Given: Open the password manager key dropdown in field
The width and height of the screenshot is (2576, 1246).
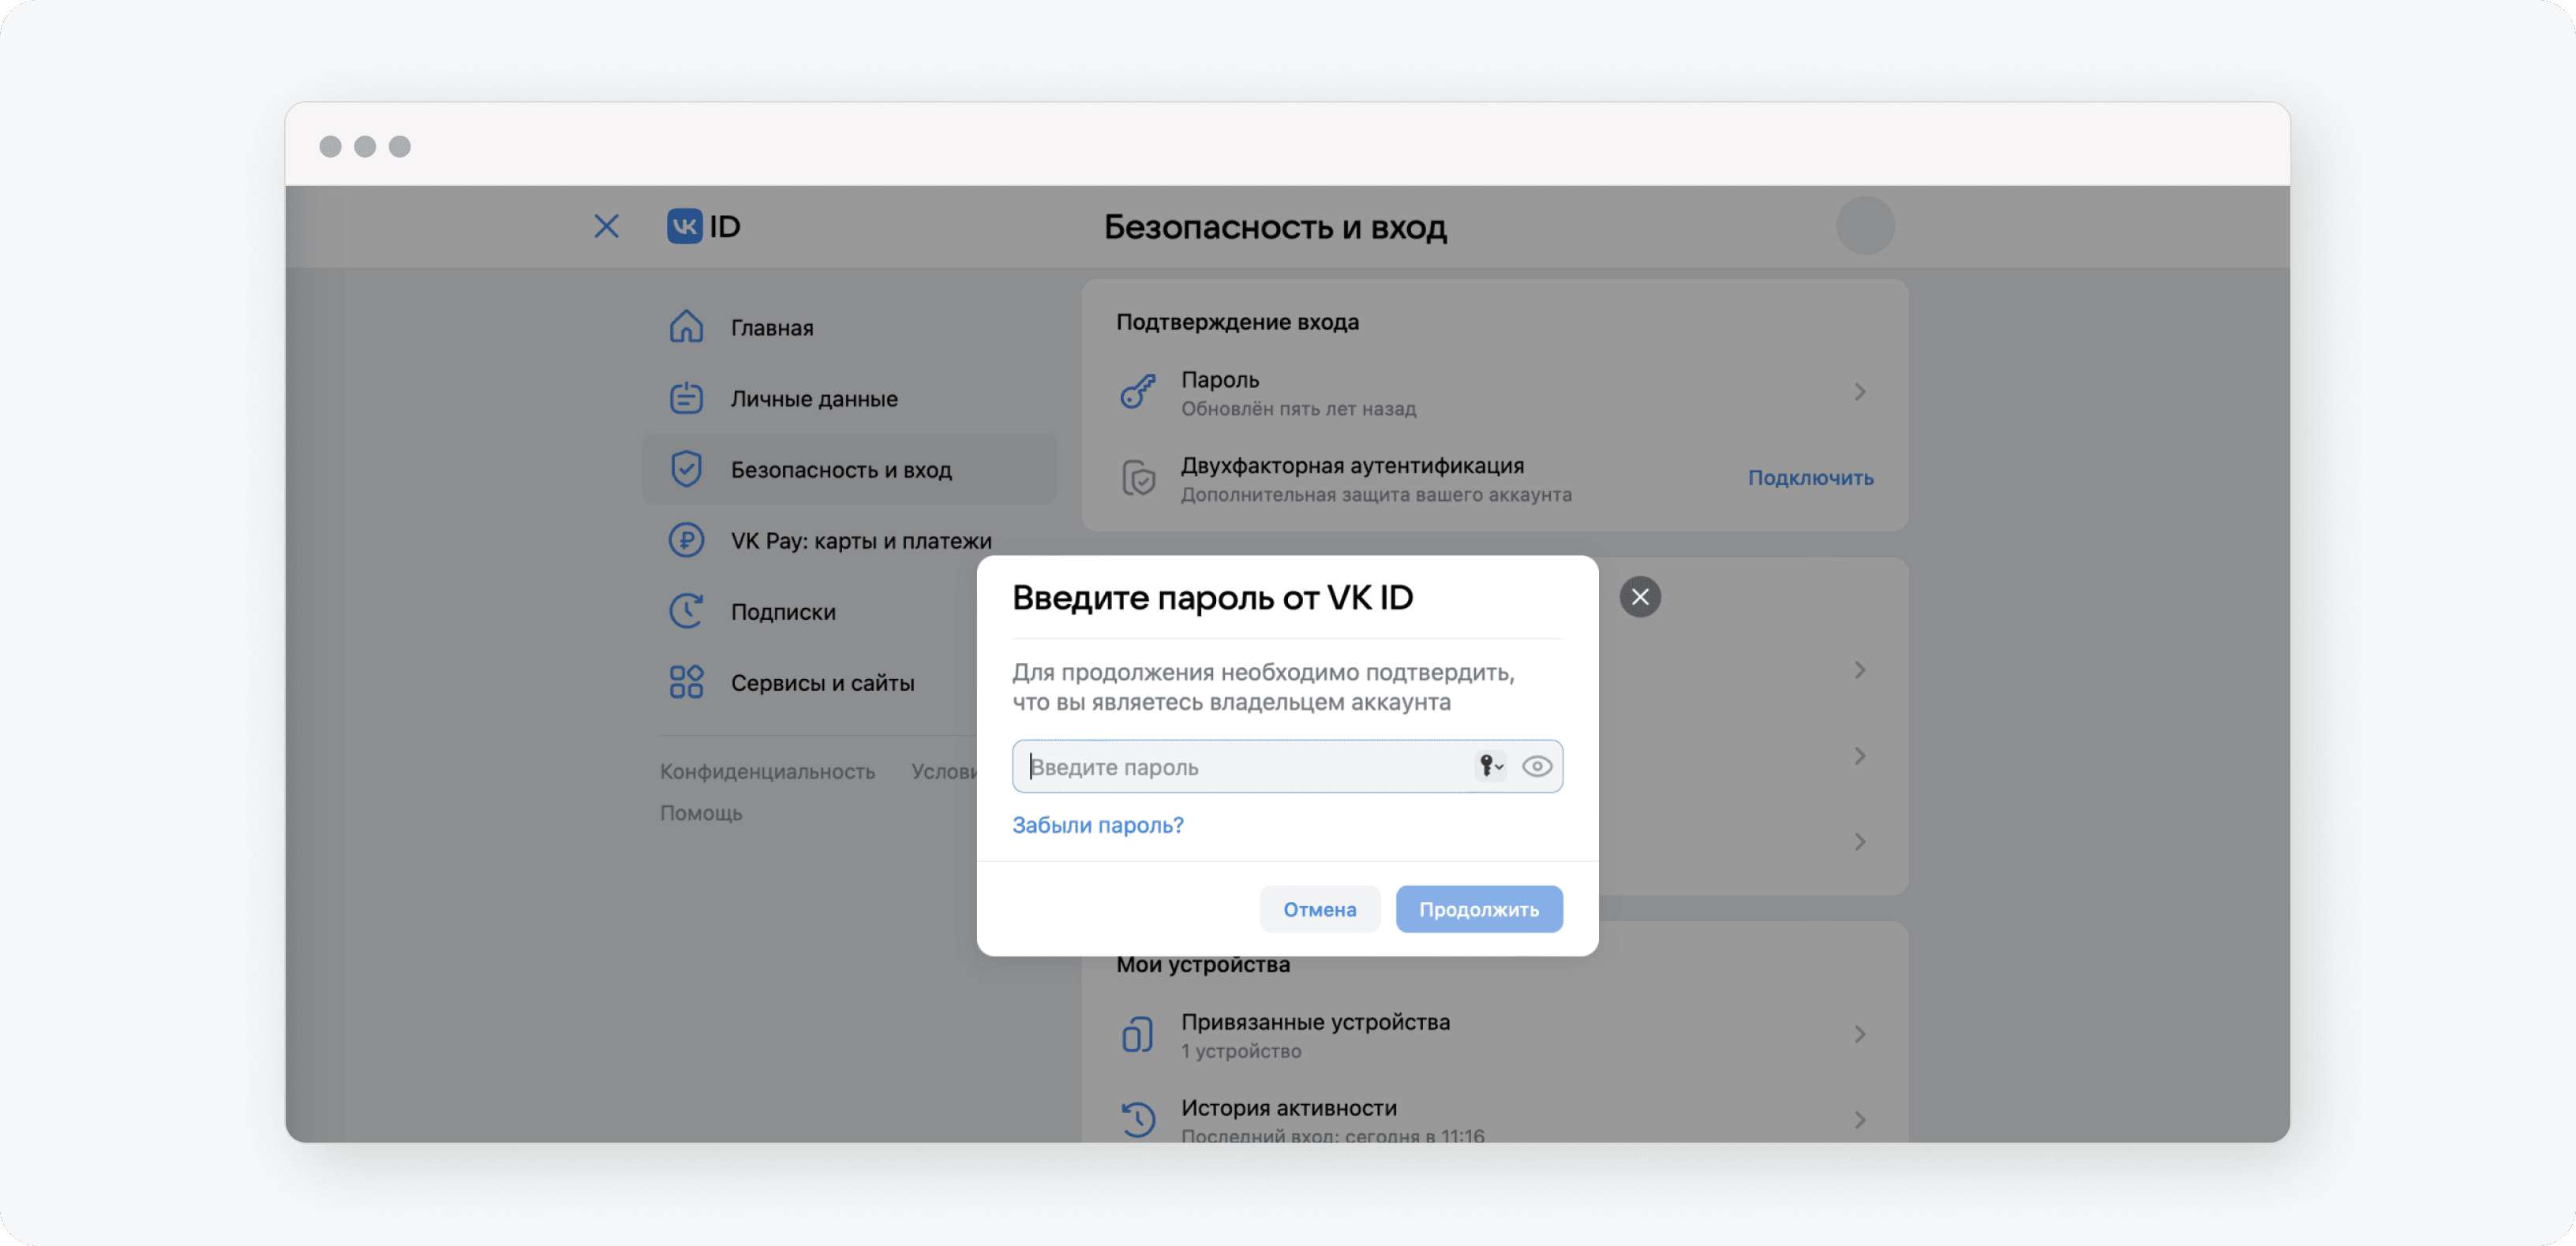Looking at the screenshot, I should pyautogui.click(x=1490, y=767).
